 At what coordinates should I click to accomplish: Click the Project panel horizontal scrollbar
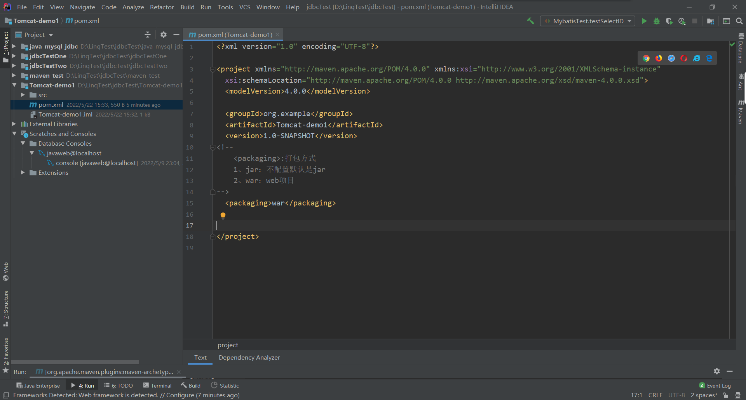tap(75, 362)
